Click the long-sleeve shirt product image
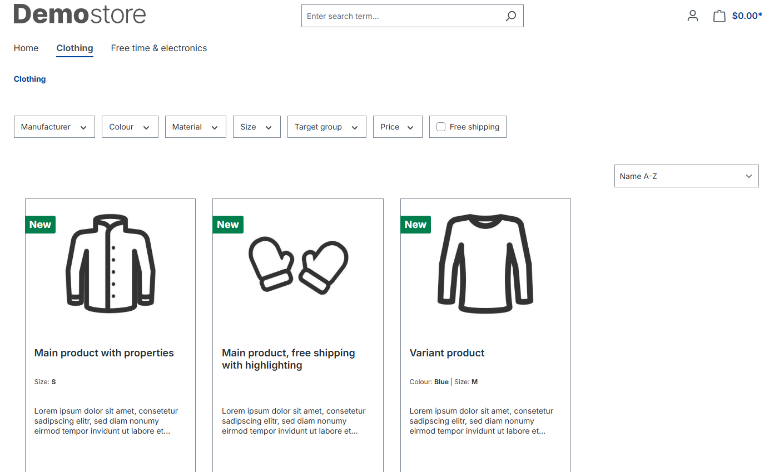Screen dimensions: 784x472 [485, 264]
